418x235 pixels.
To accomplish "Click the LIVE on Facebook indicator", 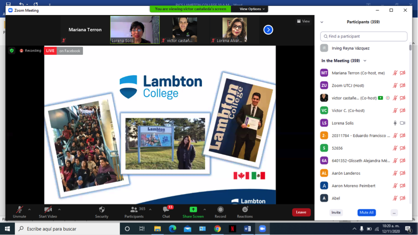I will pos(64,51).
